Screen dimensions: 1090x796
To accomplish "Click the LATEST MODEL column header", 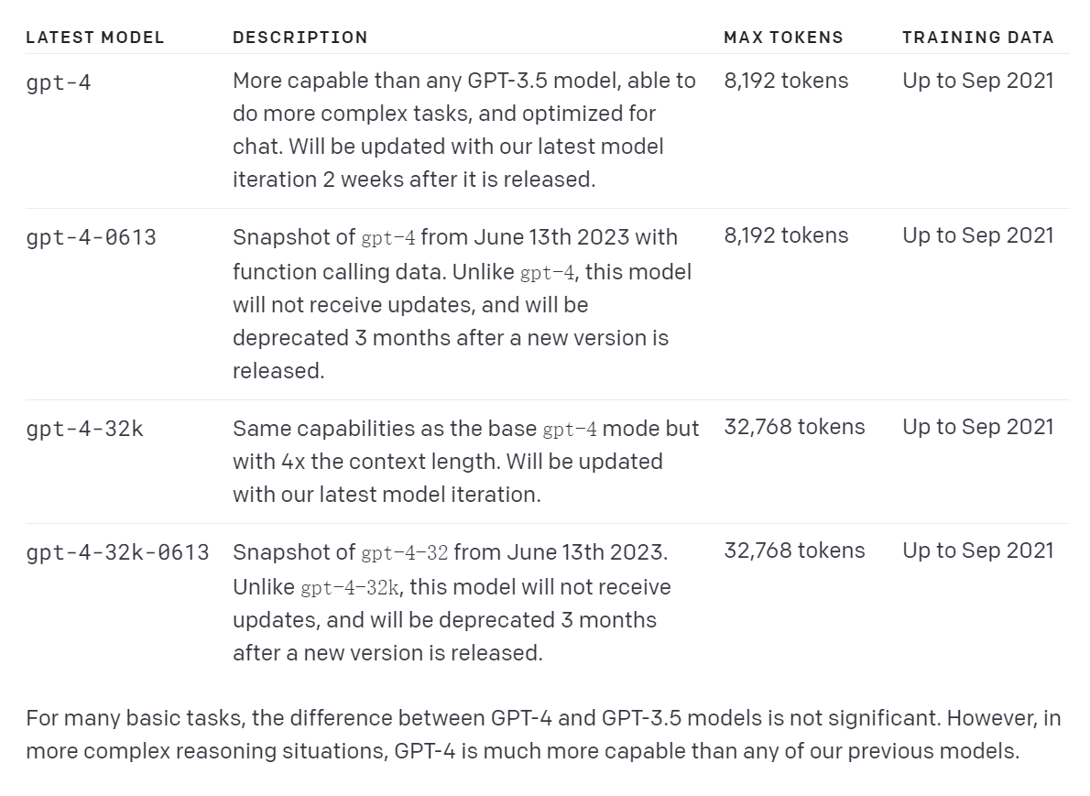I will 95,38.
